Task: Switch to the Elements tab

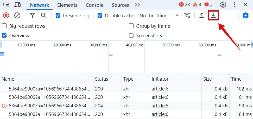Action: [x=67, y=5]
